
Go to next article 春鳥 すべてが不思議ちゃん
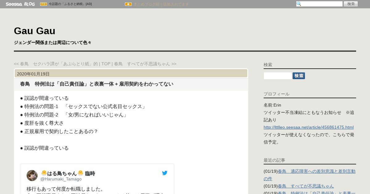(145, 64)
